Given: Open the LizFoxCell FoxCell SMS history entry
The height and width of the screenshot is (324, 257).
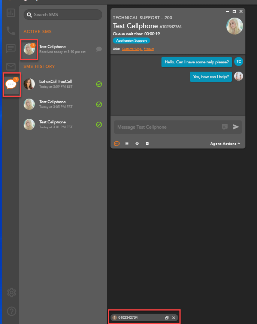Looking at the screenshot, I should [x=55, y=84].
